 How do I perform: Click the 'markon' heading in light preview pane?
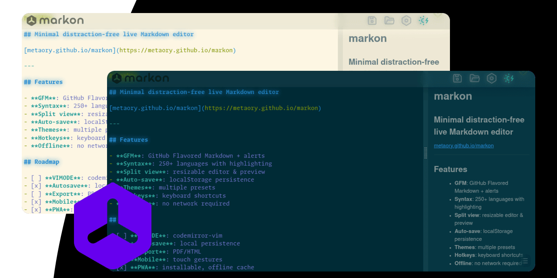coord(368,38)
